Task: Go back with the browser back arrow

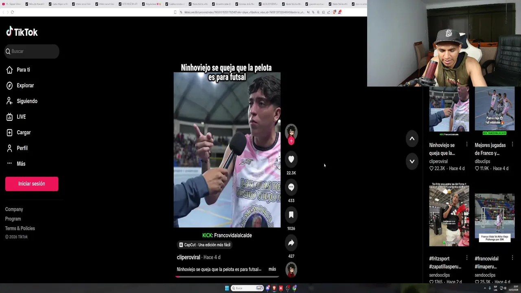Action: point(2,12)
